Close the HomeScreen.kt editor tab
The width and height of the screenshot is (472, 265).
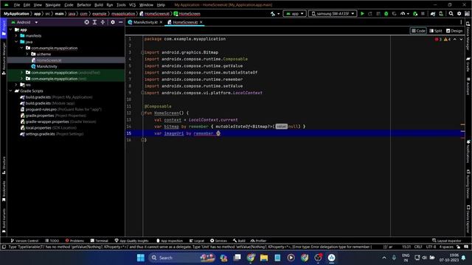pos(201,22)
